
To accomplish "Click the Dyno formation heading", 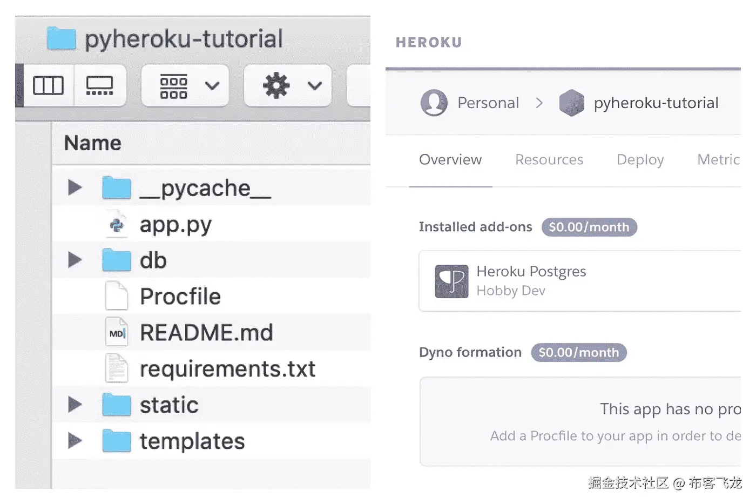I will click(470, 353).
